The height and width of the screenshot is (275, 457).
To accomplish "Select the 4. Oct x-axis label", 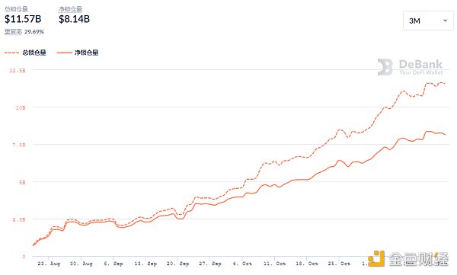I will [242, 264].
